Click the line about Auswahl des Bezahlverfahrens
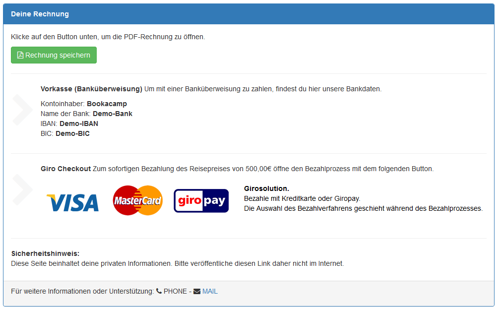497x309 pixels. tap(363, 208)
